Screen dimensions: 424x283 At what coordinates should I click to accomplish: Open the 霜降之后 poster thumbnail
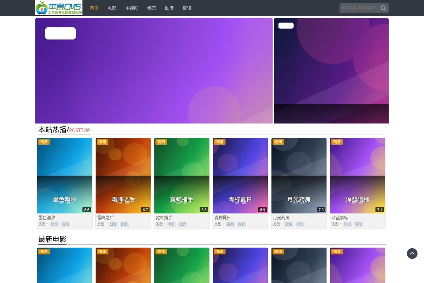click(x=123, y=175)
